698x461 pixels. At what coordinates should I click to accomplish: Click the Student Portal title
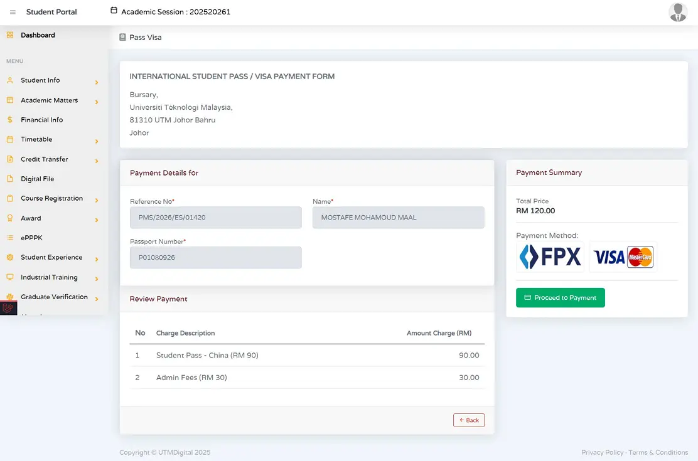[51, 12]
